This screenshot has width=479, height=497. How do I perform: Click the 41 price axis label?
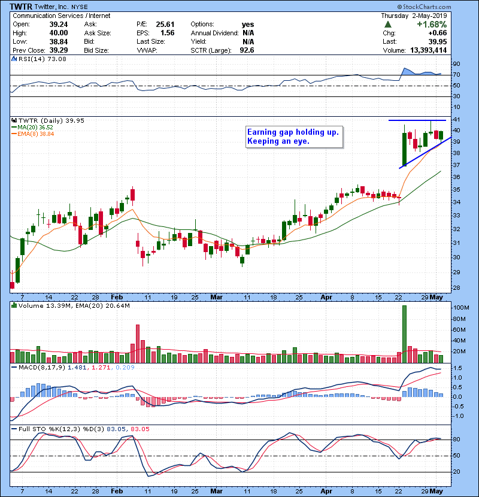(x=456, y=120)
